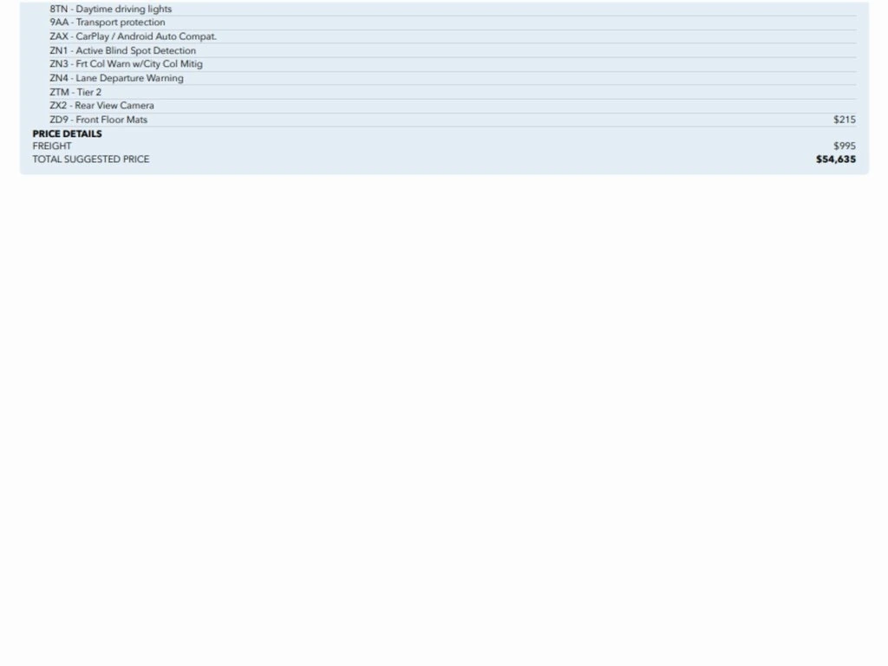This screenshot has height=666, width=888.
Task: Click the FREIGHT label
Action: pyautogui.click(x=52, y=147)
